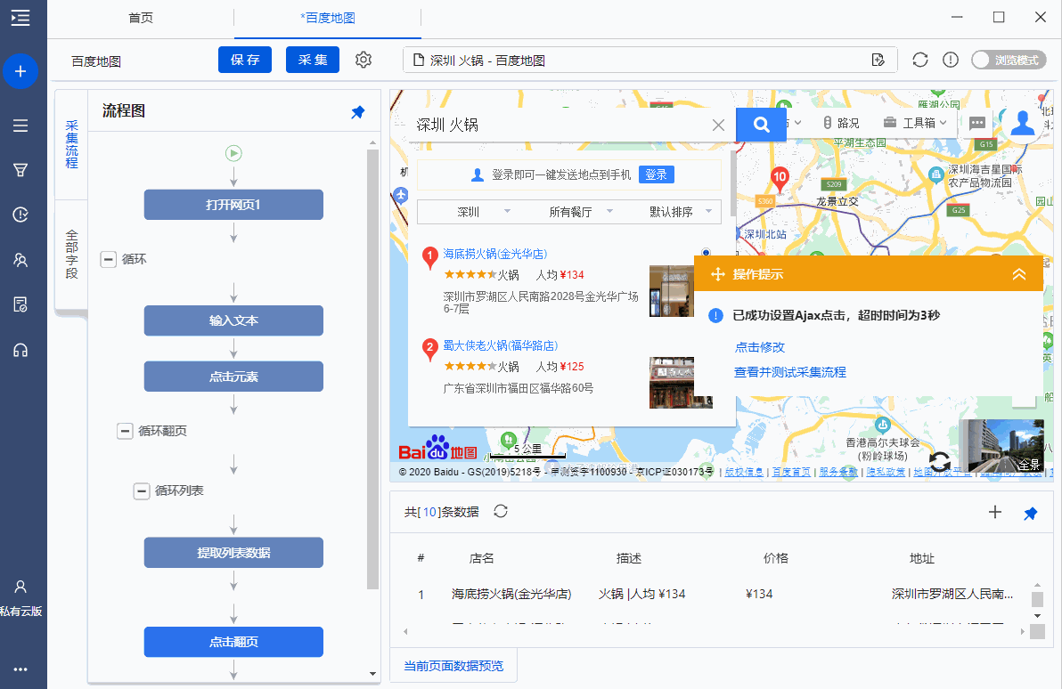Screen dimensions: 1062x689
Task: Open the team users icon in sidebar
Action: (20, 260)
